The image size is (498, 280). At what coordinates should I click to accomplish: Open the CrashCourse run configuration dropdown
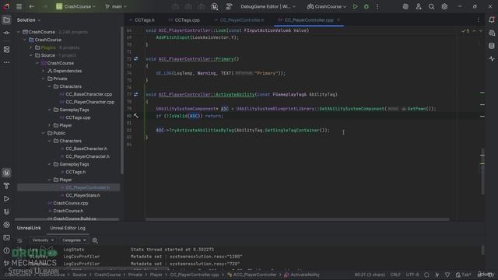point(327,6)
